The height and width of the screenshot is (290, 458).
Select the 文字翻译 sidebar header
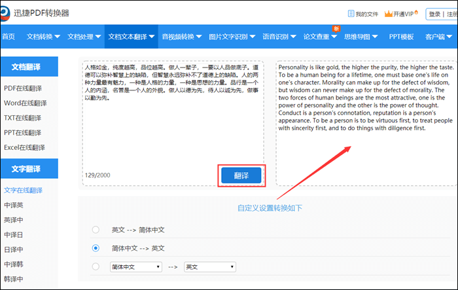click(x=29, y=169)
